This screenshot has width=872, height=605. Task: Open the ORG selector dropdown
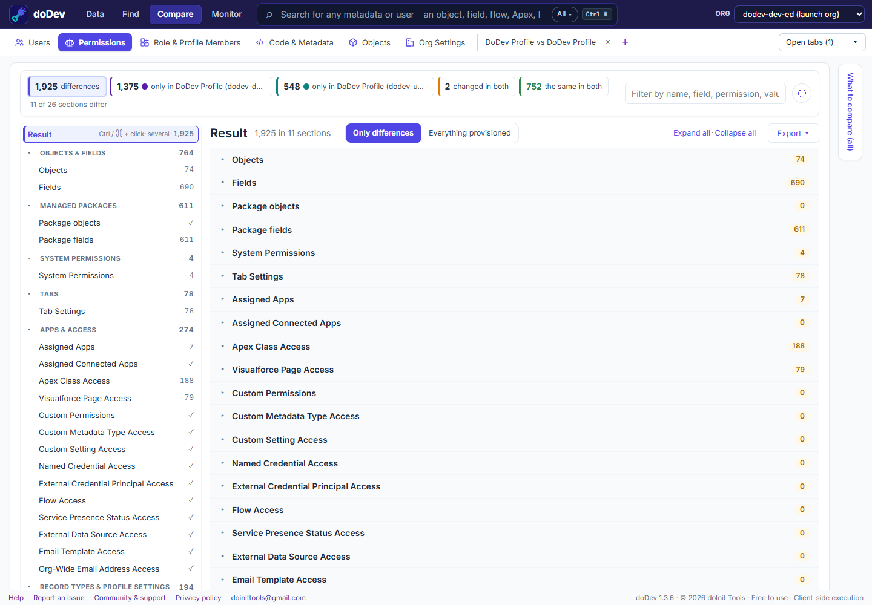pos(799,14)
